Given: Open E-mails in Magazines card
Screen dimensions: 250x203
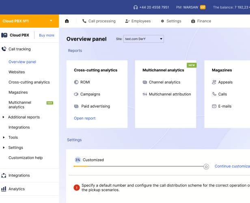Looking at the screenshot, I should (x=225, y=106).
